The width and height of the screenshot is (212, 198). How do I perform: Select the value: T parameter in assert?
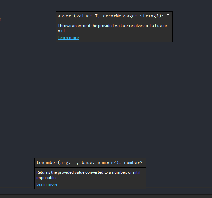coord(88,16)
